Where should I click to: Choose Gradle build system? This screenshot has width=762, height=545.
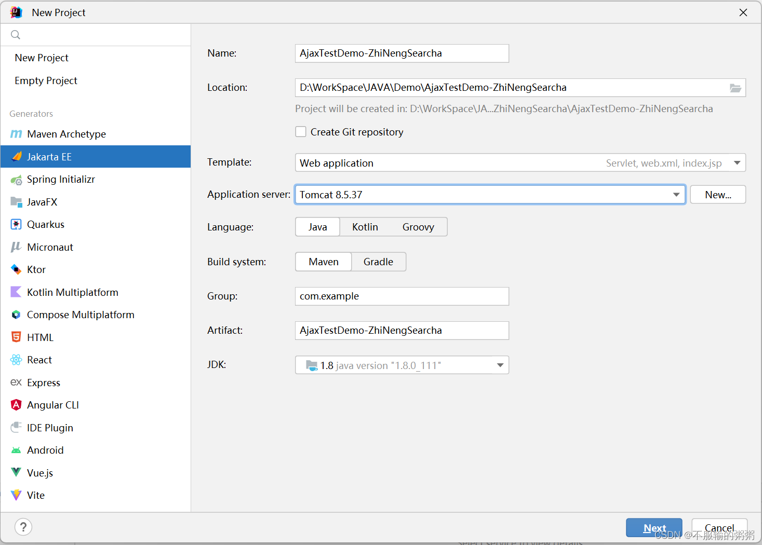pos(378,262)
